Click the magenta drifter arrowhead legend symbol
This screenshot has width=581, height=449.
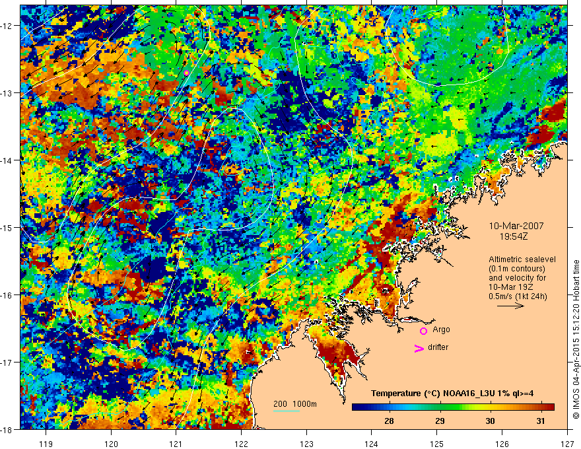[419, 348]
